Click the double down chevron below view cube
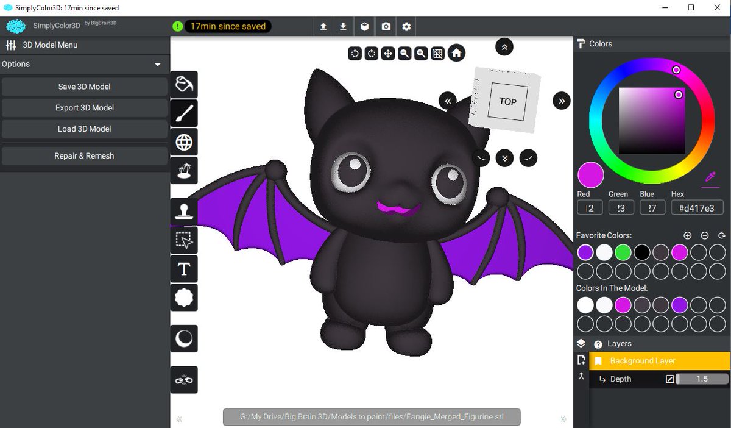The width and height of the screenshot is (731, 428). pos(504,158)
